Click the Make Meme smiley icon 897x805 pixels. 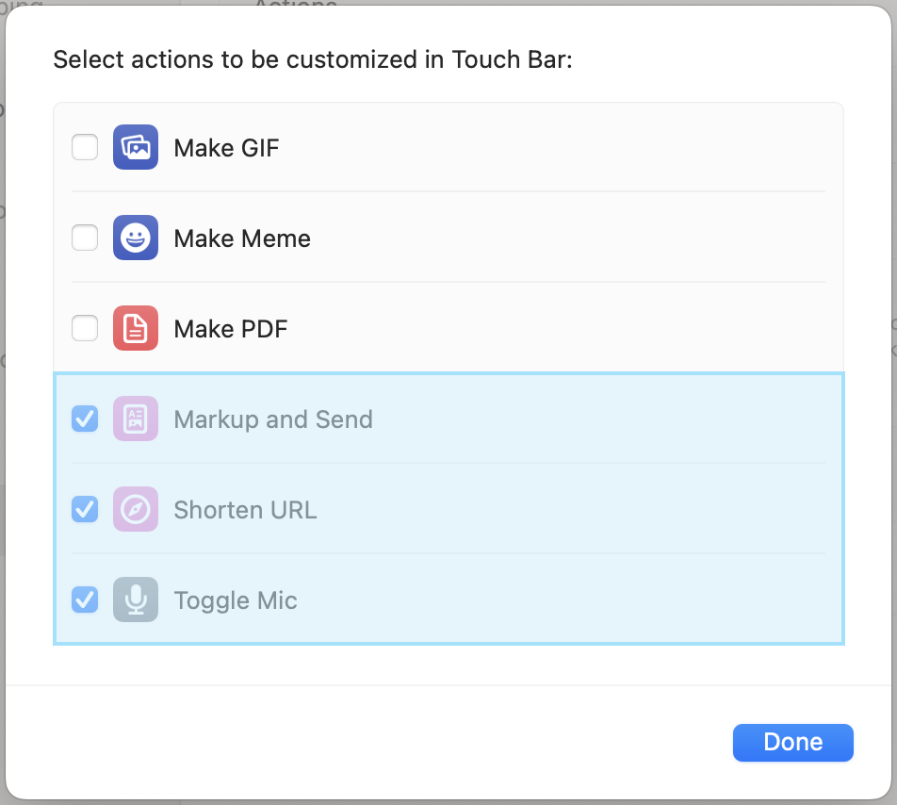(x=136, y=238)
